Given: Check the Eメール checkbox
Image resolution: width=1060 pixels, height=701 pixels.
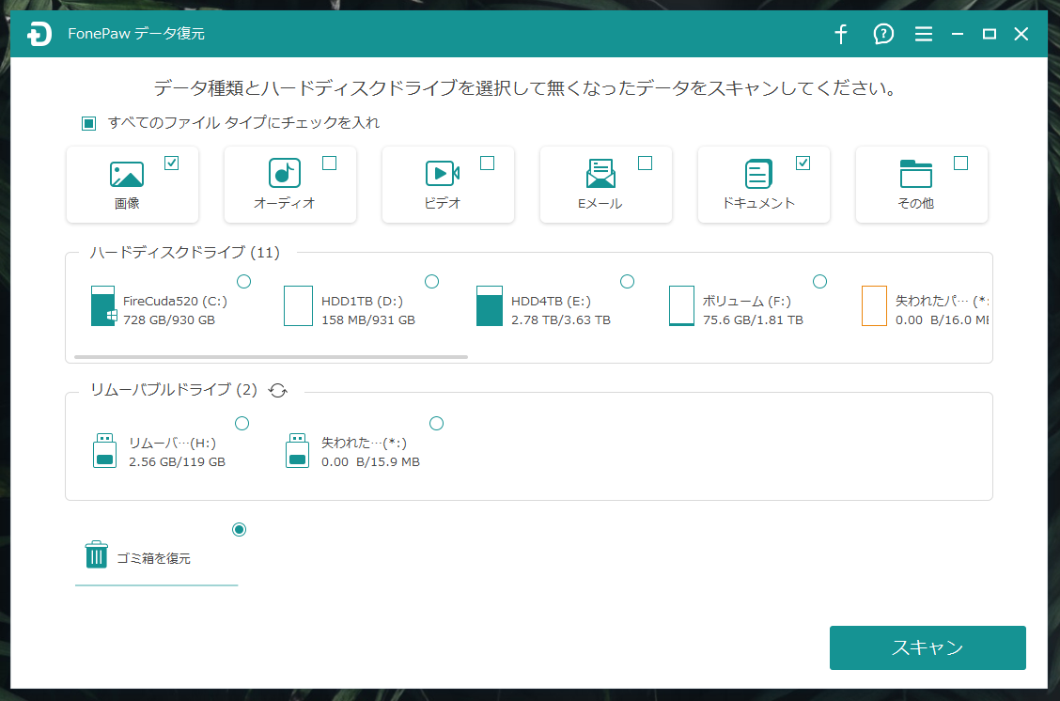Looking at the screenshot, I should [645, 163].
